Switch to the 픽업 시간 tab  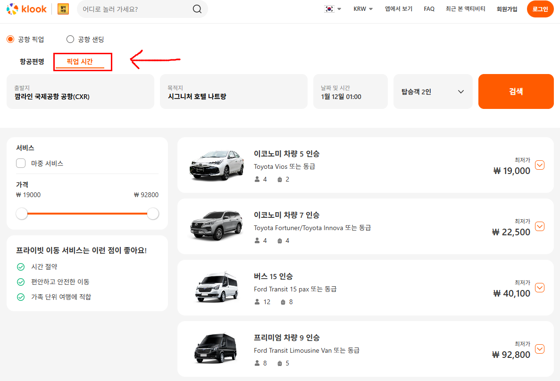83,62
